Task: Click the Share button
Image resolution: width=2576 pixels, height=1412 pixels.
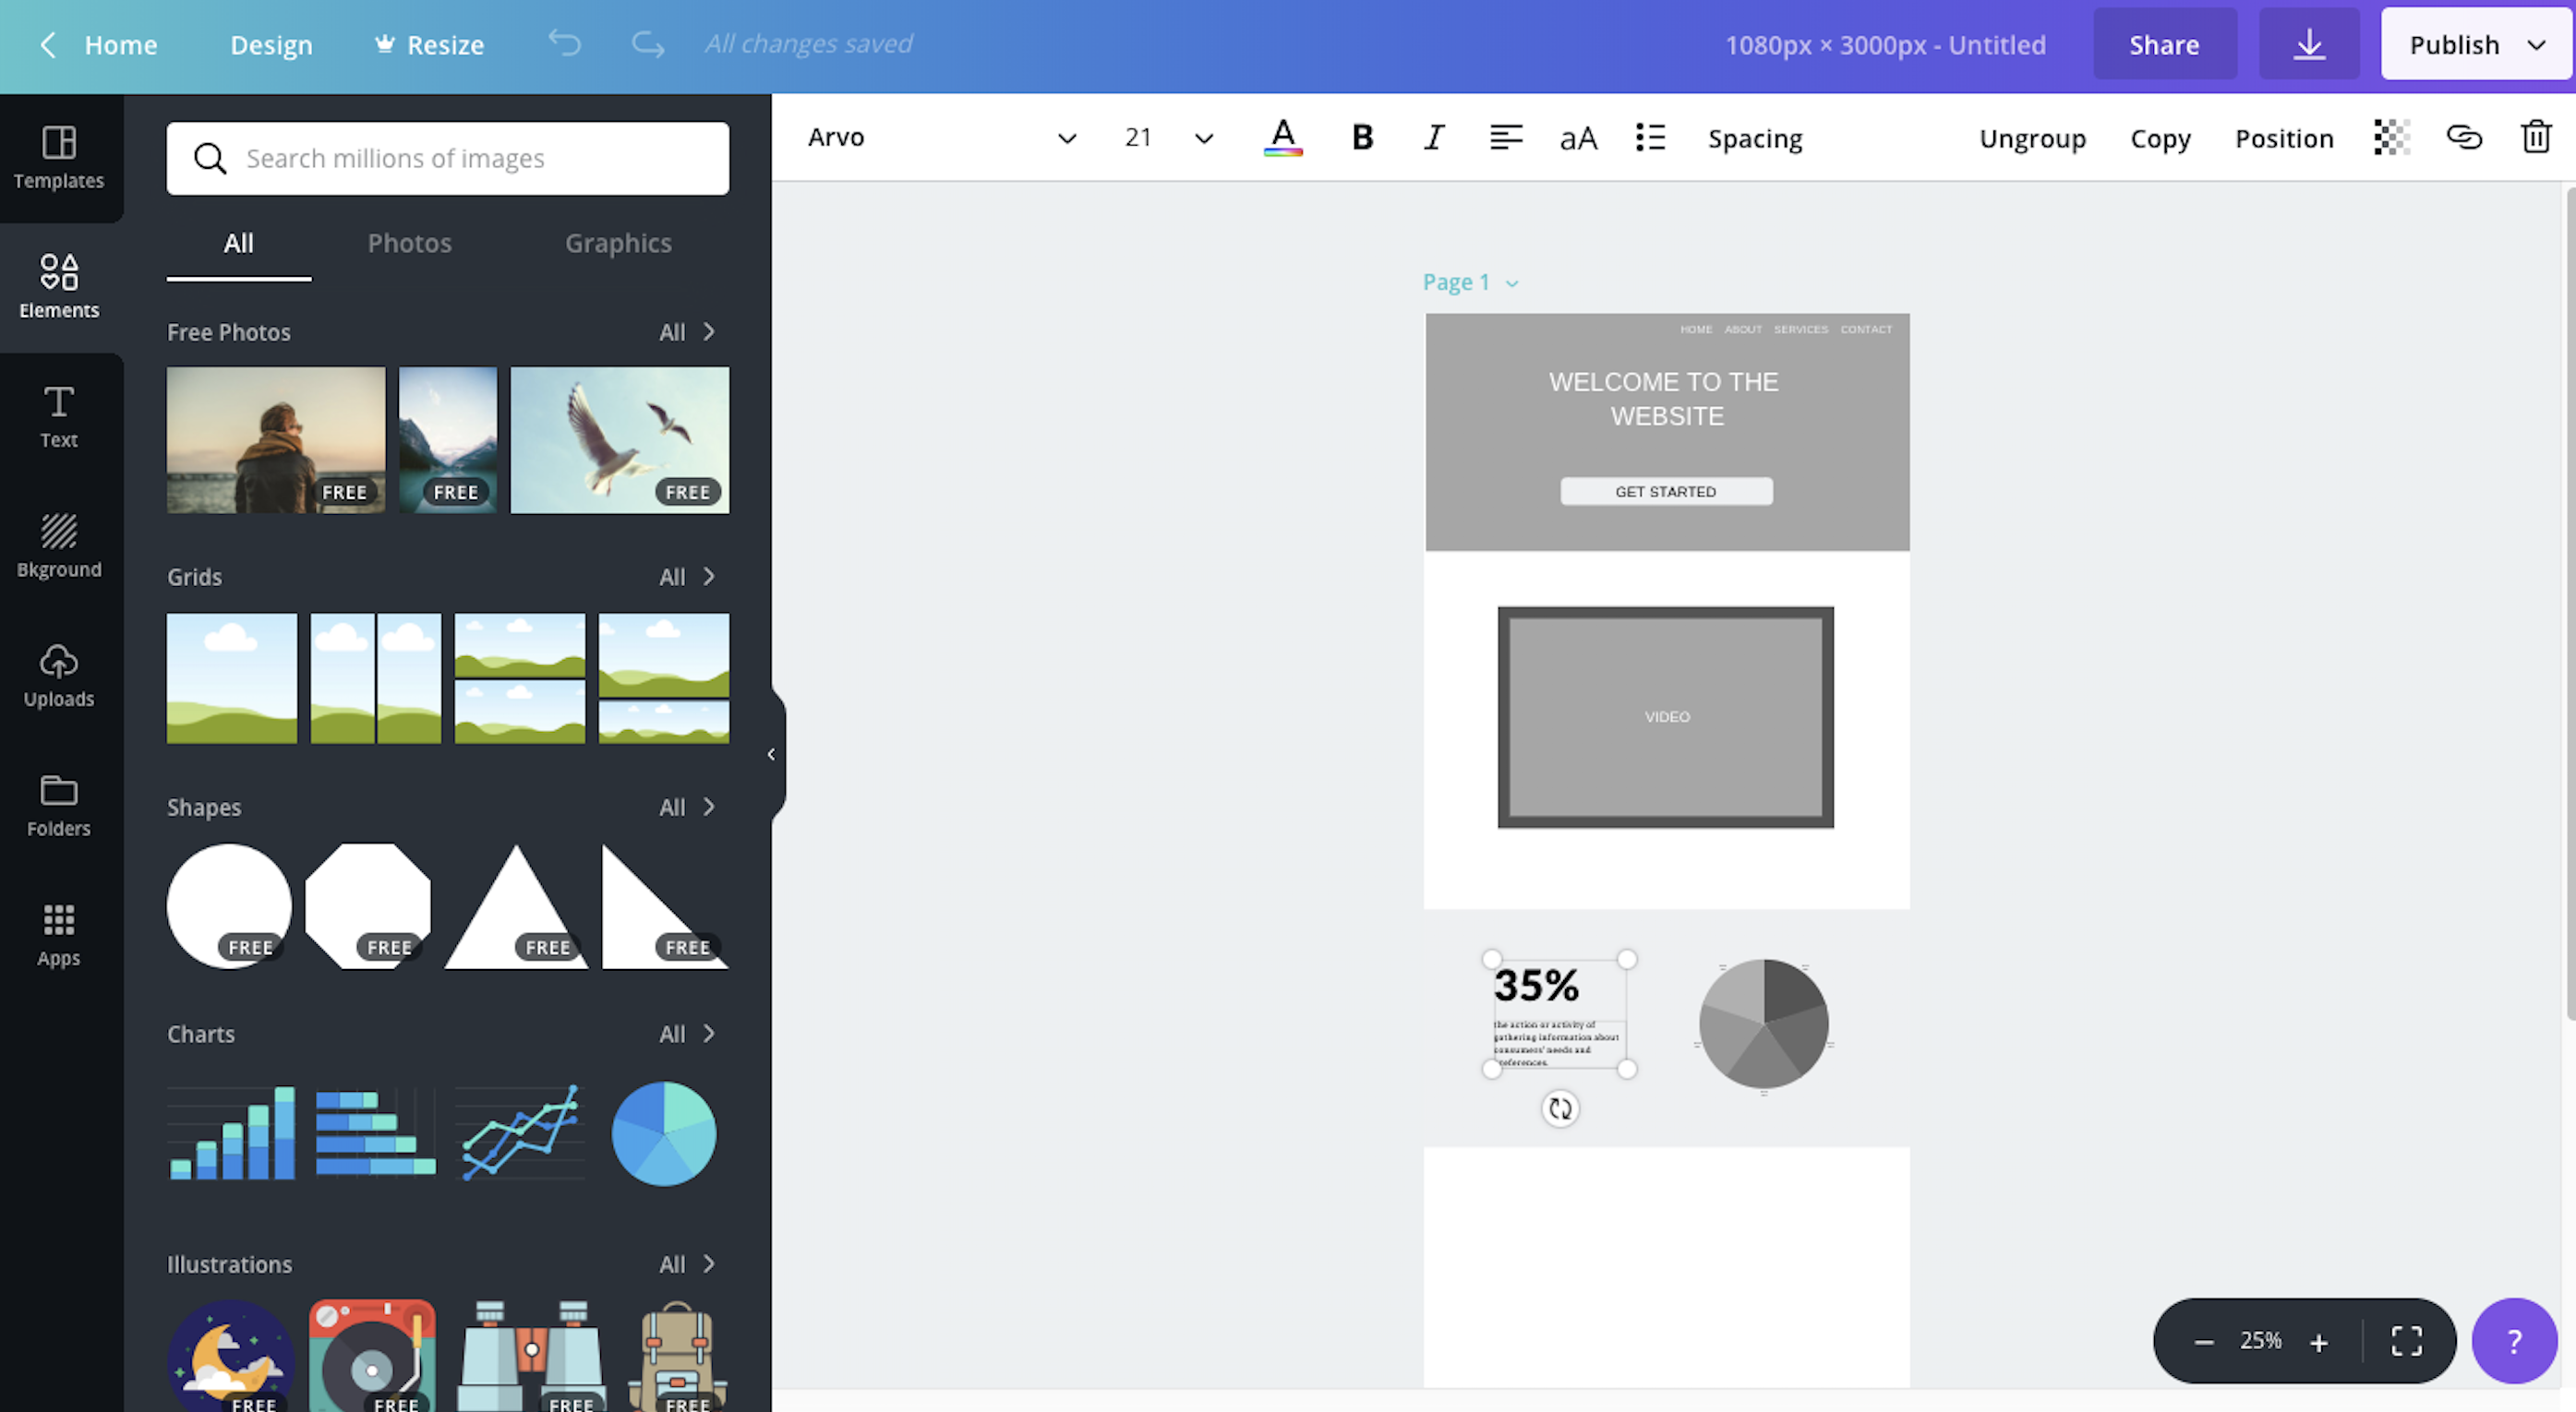Action: click(2165, 43)
